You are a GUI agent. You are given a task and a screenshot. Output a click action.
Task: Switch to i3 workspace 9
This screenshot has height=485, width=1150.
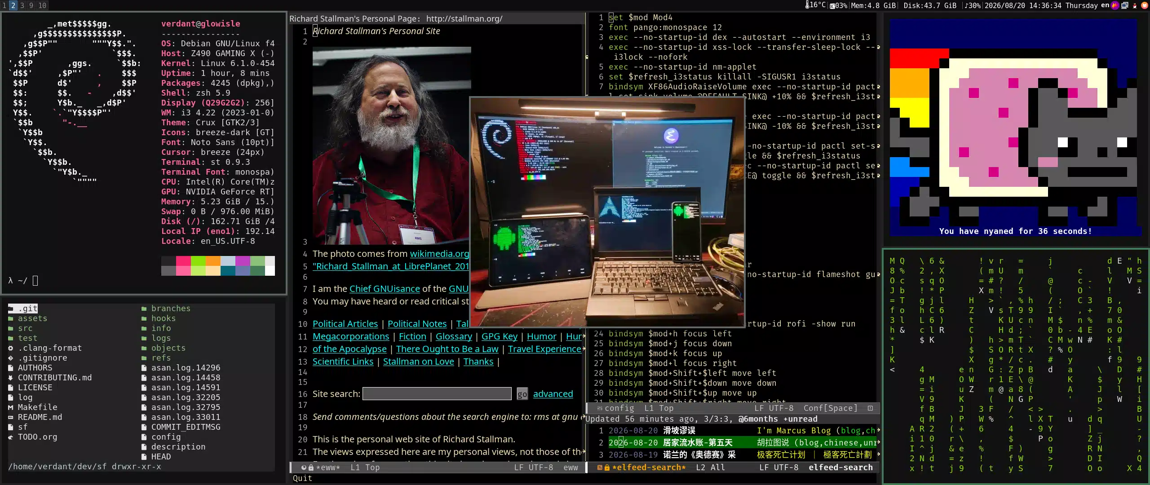[x=31, y=5]
